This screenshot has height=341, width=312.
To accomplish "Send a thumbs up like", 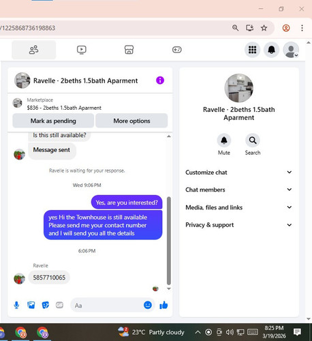I will click(163, 305).
